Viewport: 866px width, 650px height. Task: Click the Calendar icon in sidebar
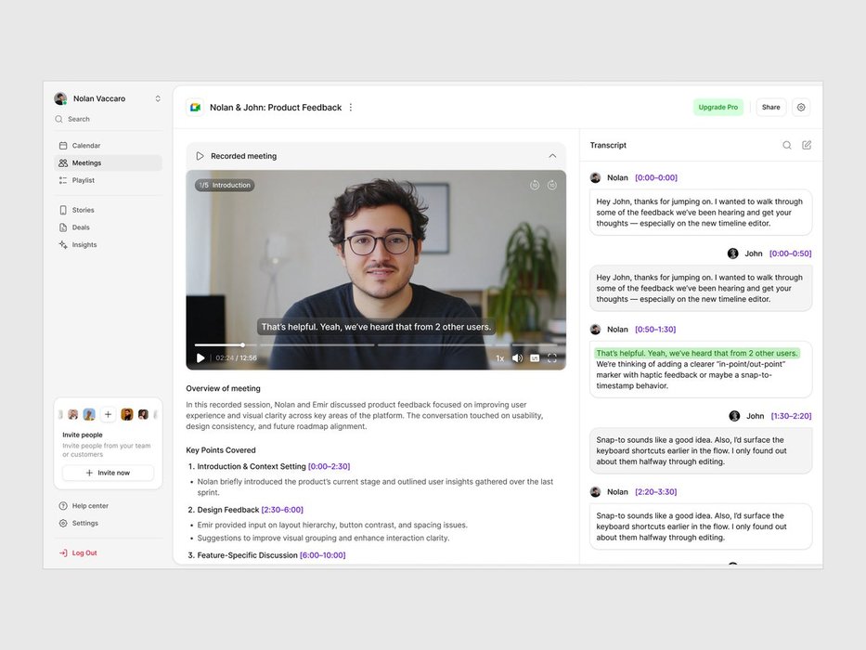point(63,146)
